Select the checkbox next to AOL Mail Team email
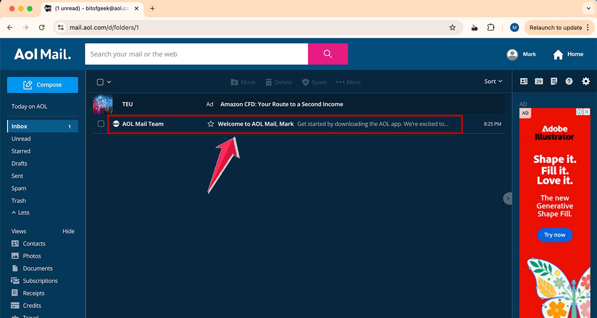The width and height of the screenshot is (597, 318). click(x=101, y=124)
